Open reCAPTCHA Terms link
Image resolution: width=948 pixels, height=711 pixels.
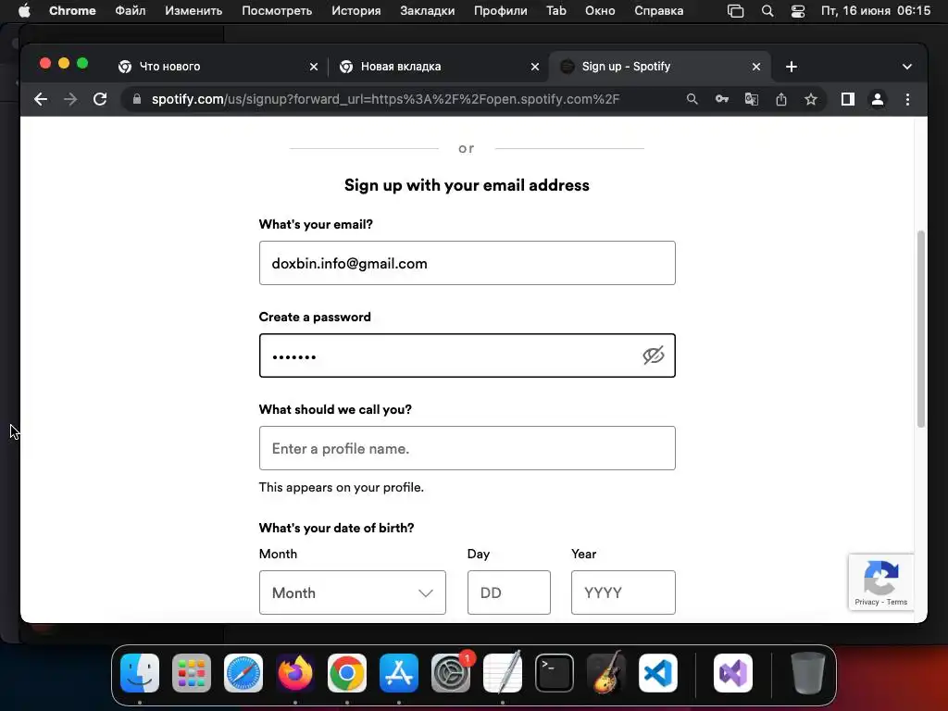(896, 602)
